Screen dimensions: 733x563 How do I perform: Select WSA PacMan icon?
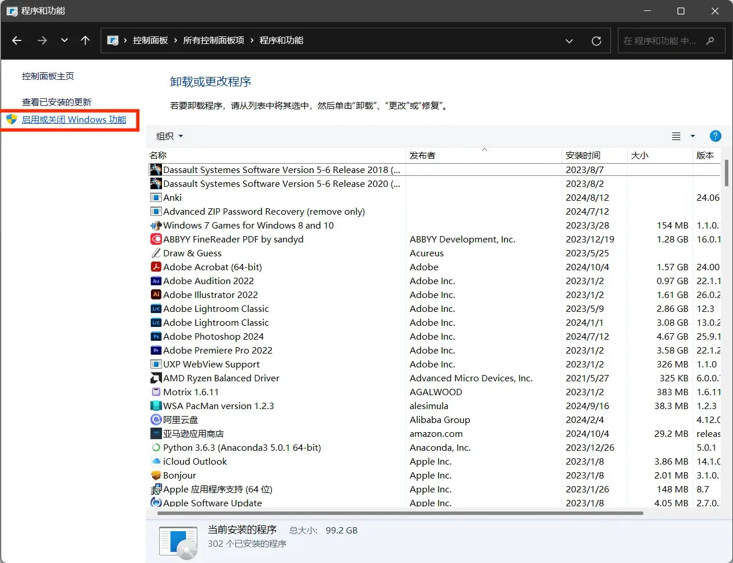(156, 406)
